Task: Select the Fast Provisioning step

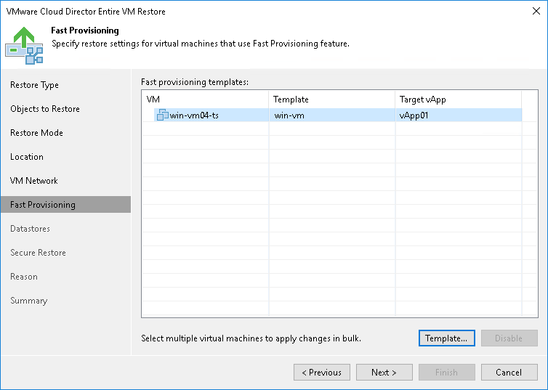Action: pyautogui.click(x=65, y=205)
